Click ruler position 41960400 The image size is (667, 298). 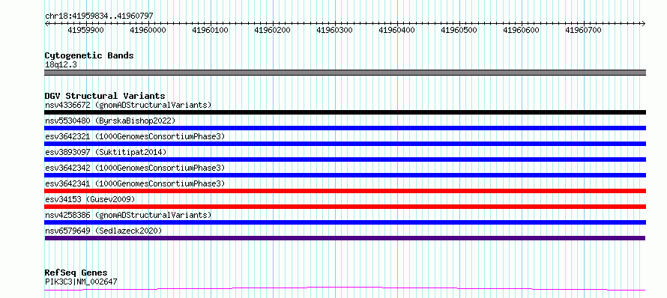coord(397,30)
